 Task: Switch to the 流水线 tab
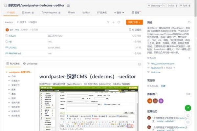point(102,12)
